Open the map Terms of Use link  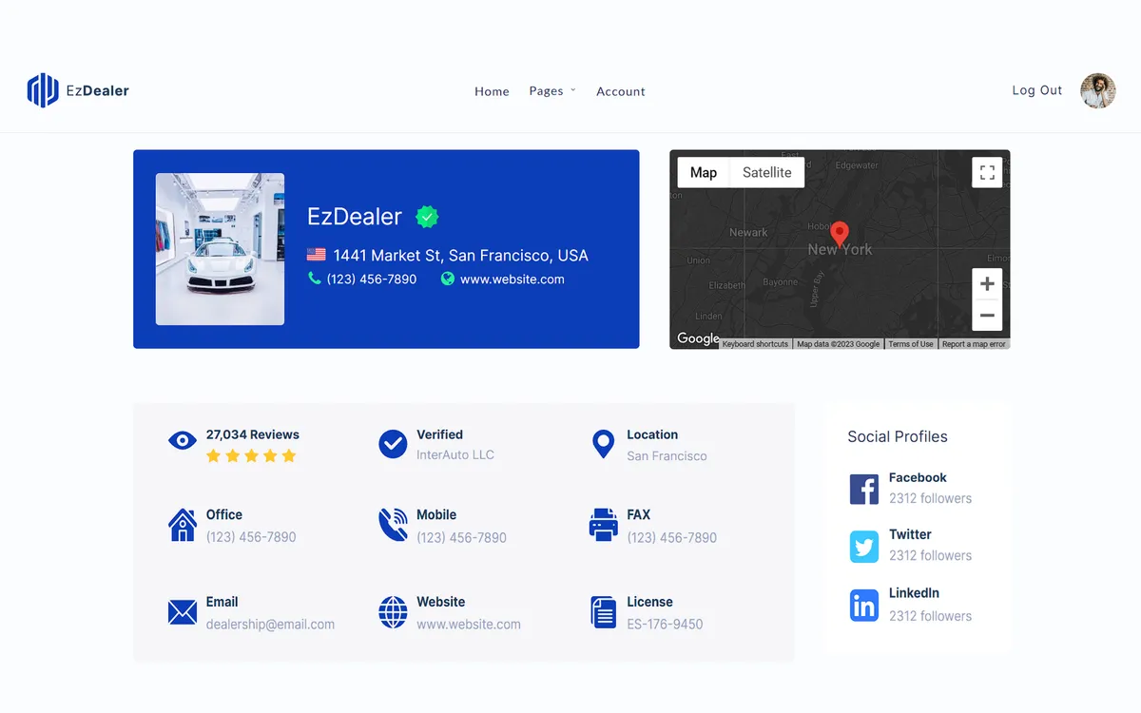[x=911, y=344]
